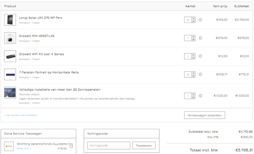Increase quantity of Growatt WiFi Kit
254x154 pixels.
[193, 55]
